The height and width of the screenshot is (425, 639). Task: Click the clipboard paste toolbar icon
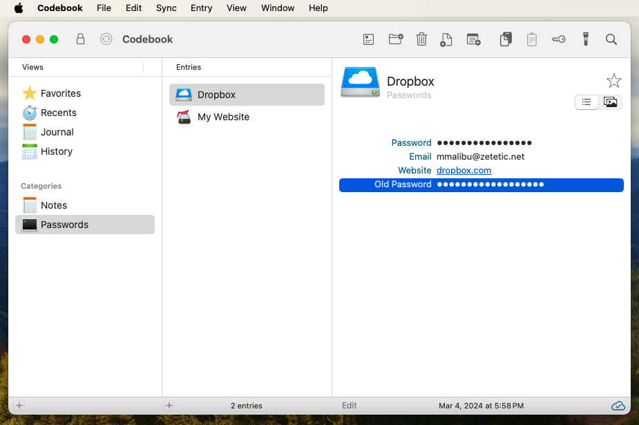[x=531, y=39]
